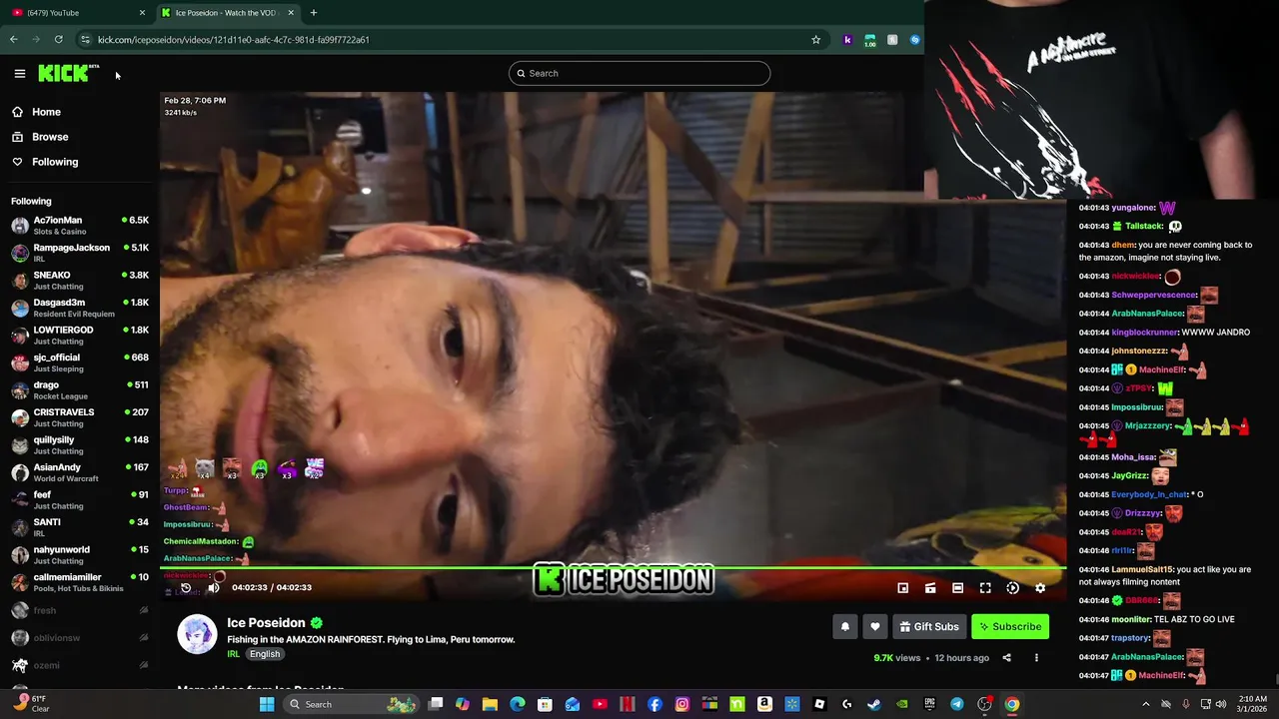The height and width of the screenshot is (719, 1279).
Task: Open Amazon from taskbar
Action: click(x=764, y=704)
